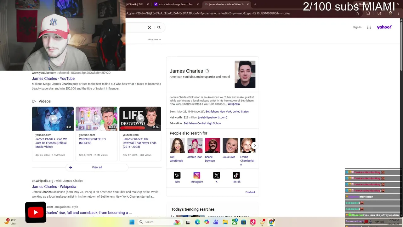Open the weather widget showing 40°F
403x227 pixels.
pos(10,222)
